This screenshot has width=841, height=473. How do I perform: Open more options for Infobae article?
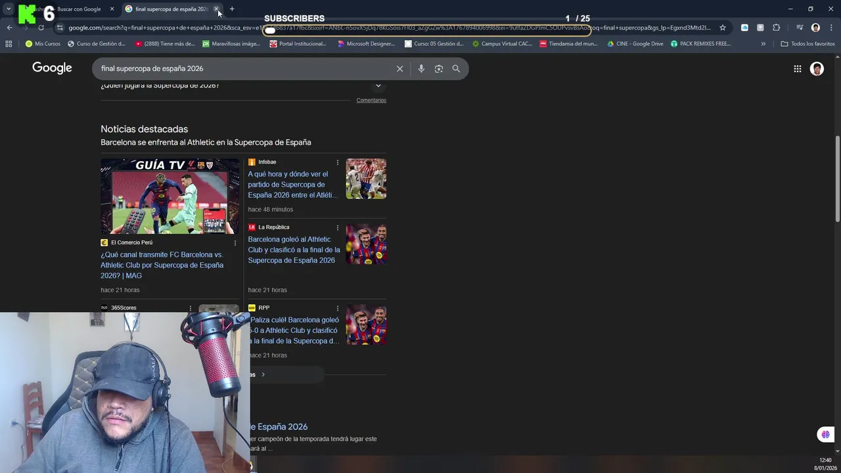338,162
